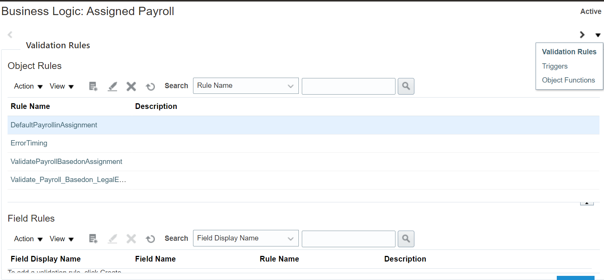Screen dimensions: 604x280
Task: Select Object Functions from the navigation list
Action: pyautogui.click(x=568, y=80)
